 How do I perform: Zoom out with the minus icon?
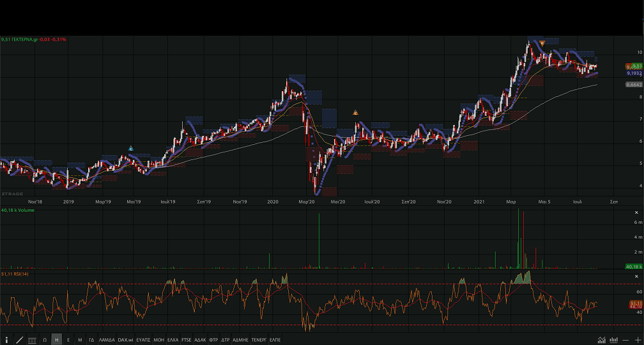pyautogui.click(x=625, y=340)
